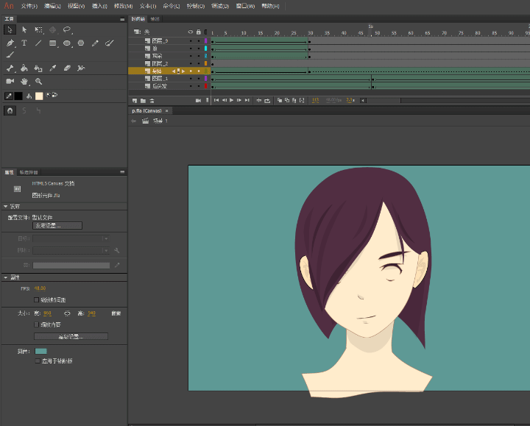Open the stage background color swatch
Viewport: 530px width, 426px height.
(x=41, y=352)
